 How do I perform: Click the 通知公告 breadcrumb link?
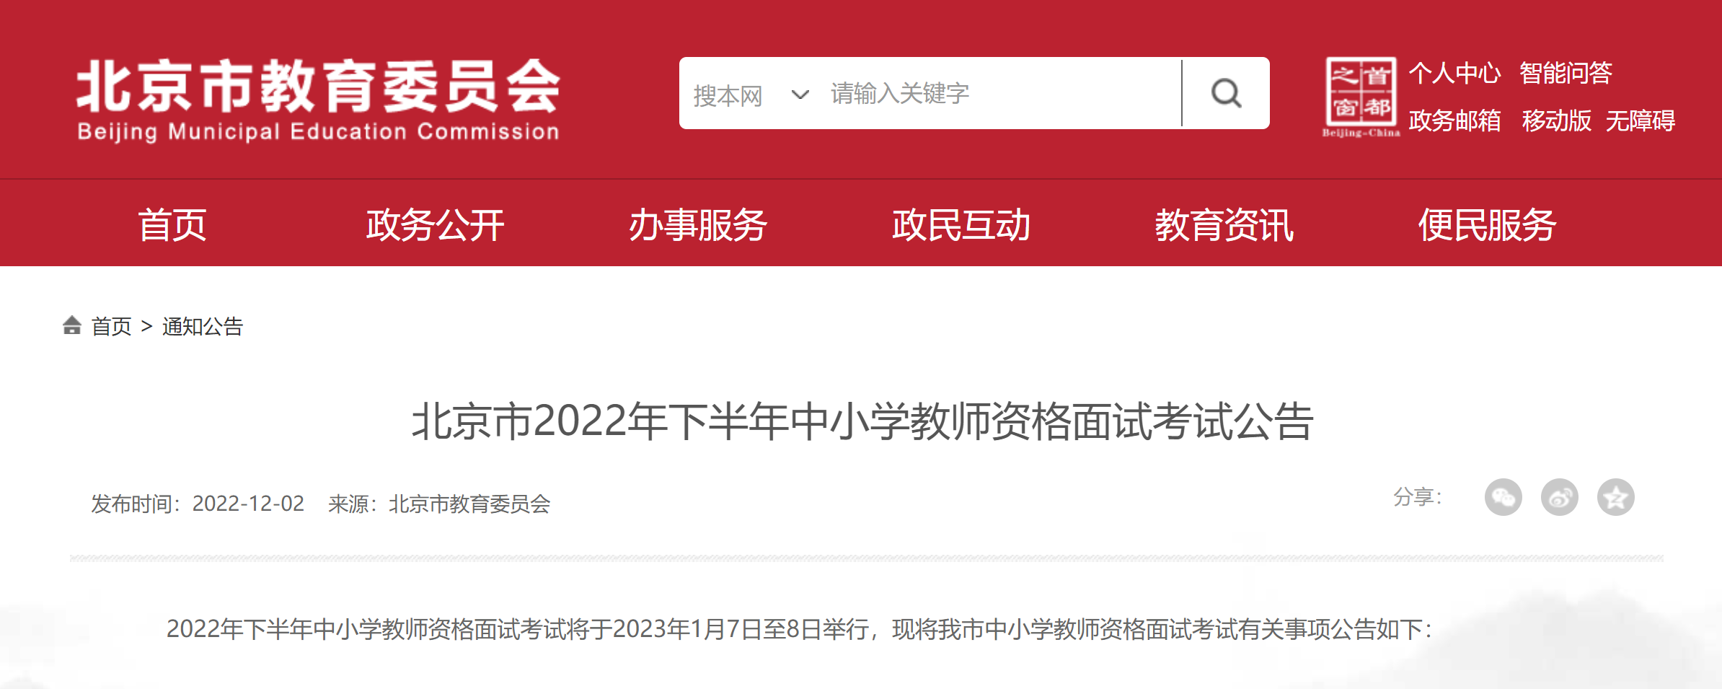click(203, 326)
